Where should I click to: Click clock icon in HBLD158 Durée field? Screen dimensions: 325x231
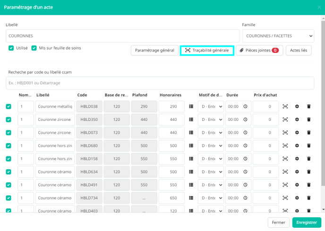point(246,159)
